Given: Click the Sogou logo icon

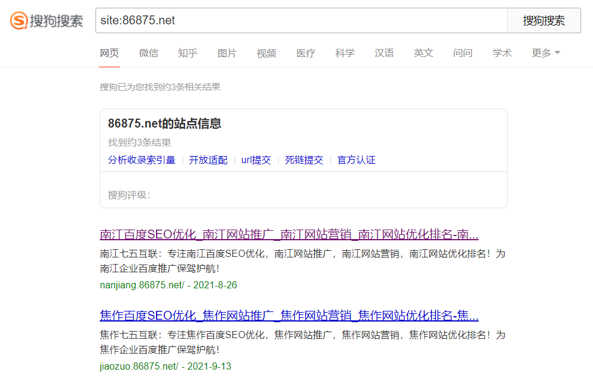Looking at the screenshot, I should (x=19, y=21).
